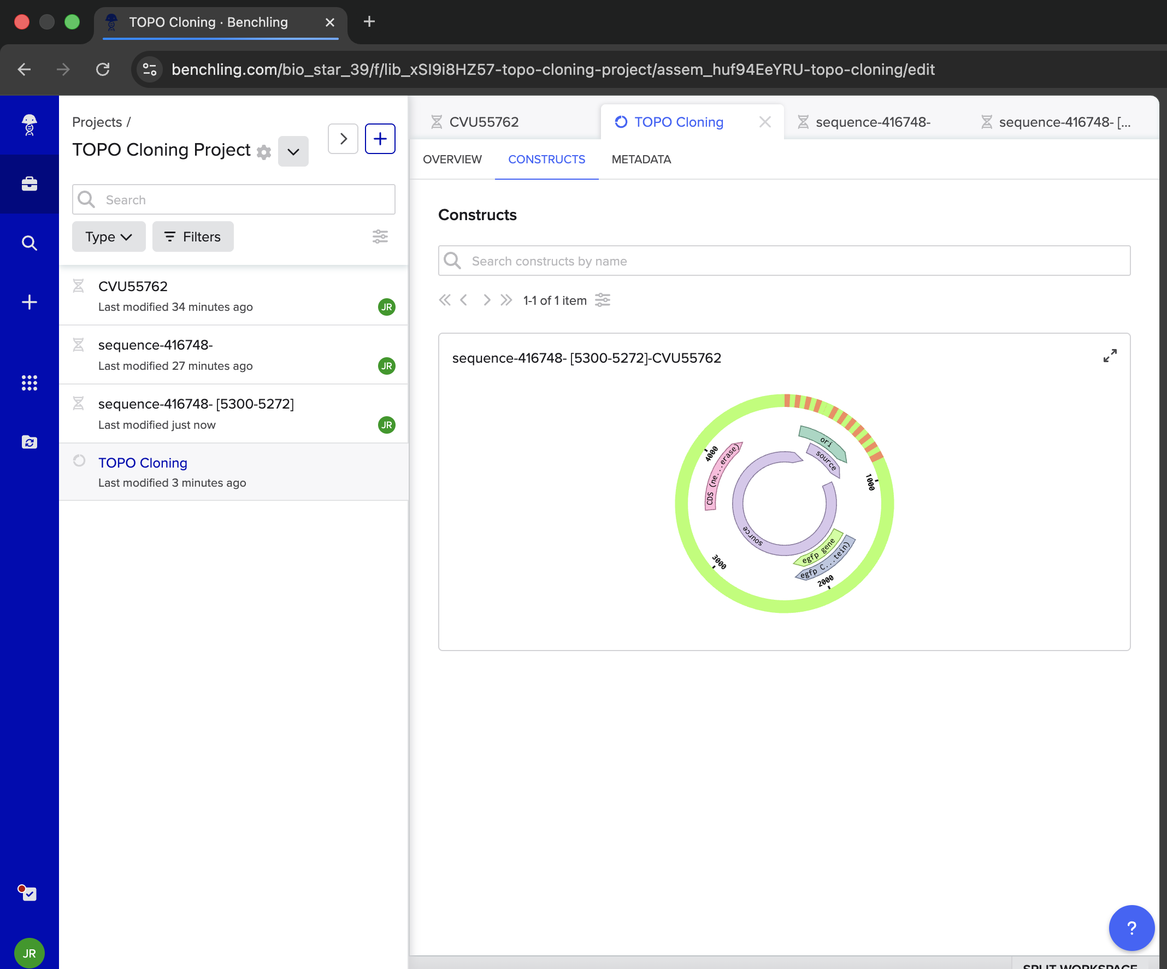Image resolution: width=1167 pixels, height=969 pixels.
Task: Go to previous page of constructs
Action: click(x=463, y=300)
